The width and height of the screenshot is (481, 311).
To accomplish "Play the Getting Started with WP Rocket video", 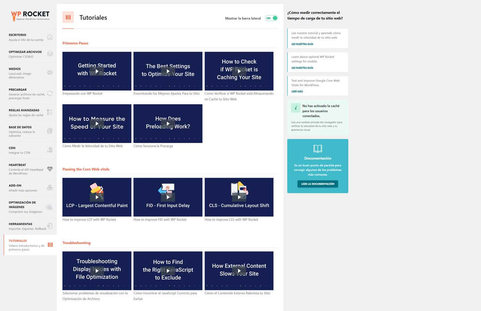I will (x=97, y=71).
